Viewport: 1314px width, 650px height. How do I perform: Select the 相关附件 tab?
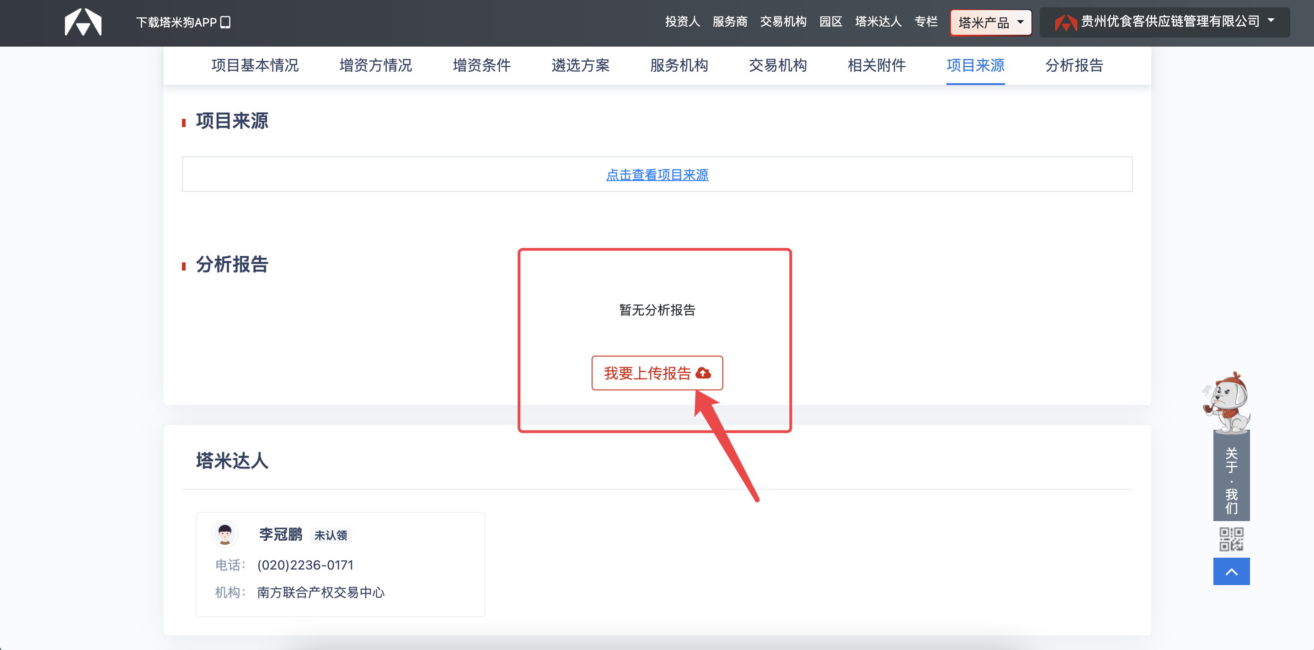point(876,65)
